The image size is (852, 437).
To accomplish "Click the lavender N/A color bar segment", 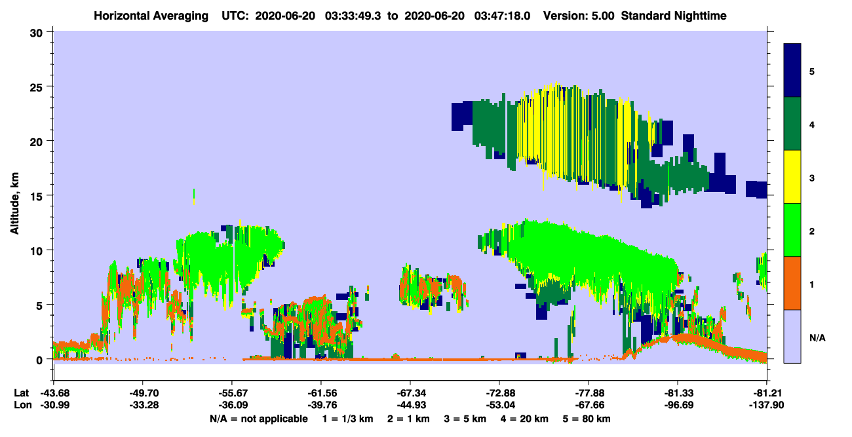I will pos(792,336).
